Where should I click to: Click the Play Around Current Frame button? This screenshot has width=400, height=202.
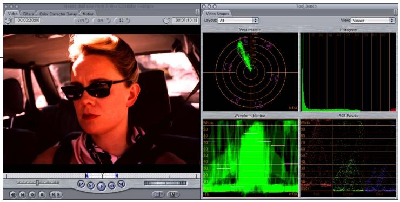[x=112, y=185]
